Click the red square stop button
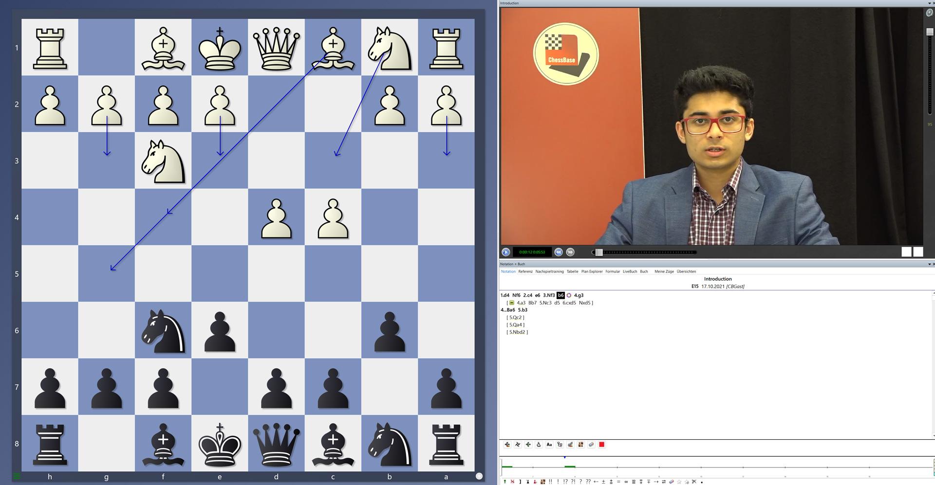The width and height of the screenshot is (935, 485). pos(602,445)
